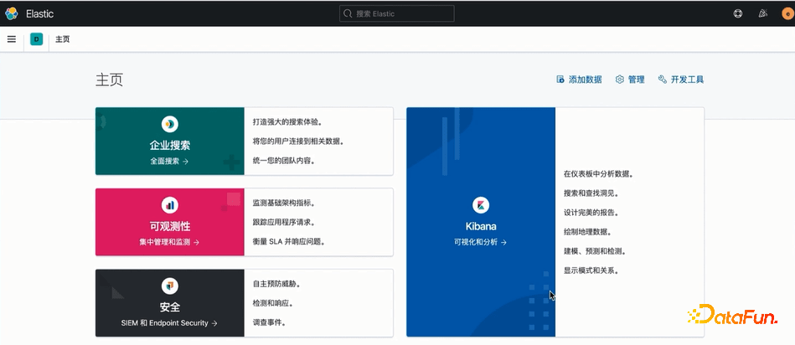Select the D space avatar

[37, 39]
